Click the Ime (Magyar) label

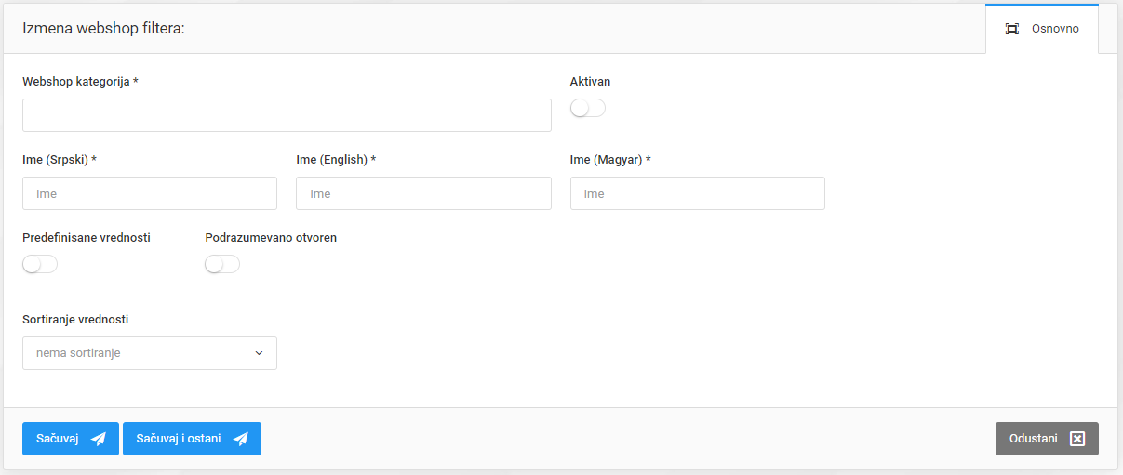610,160
